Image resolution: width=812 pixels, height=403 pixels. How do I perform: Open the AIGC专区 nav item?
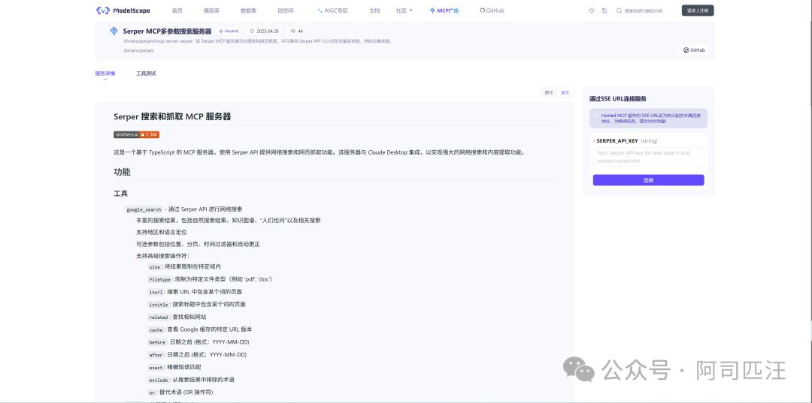(x=332, y=11)
